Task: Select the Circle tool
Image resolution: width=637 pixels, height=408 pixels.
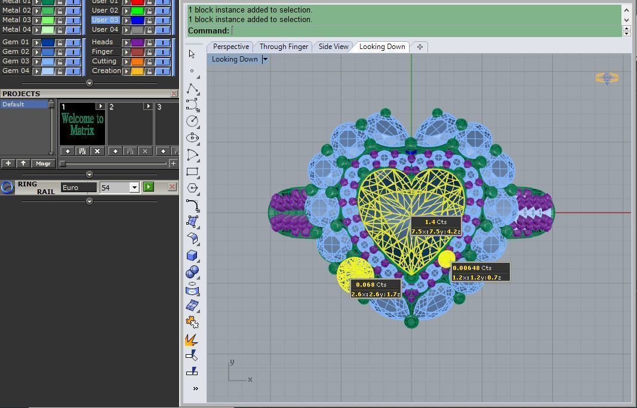Action: [192, 121]
